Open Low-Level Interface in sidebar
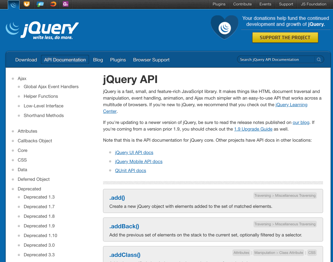The width and height of the screenshot is (333, 262). pyautogui.click(x=44, y=106)
